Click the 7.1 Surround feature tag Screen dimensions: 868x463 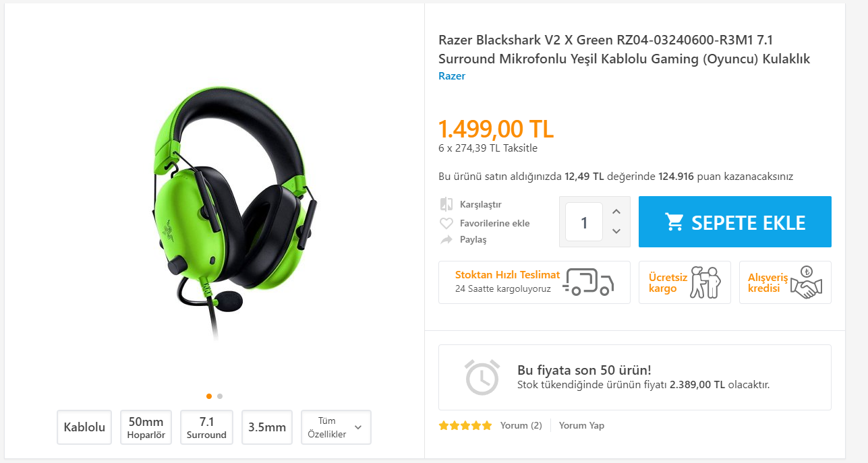point(206,427)
